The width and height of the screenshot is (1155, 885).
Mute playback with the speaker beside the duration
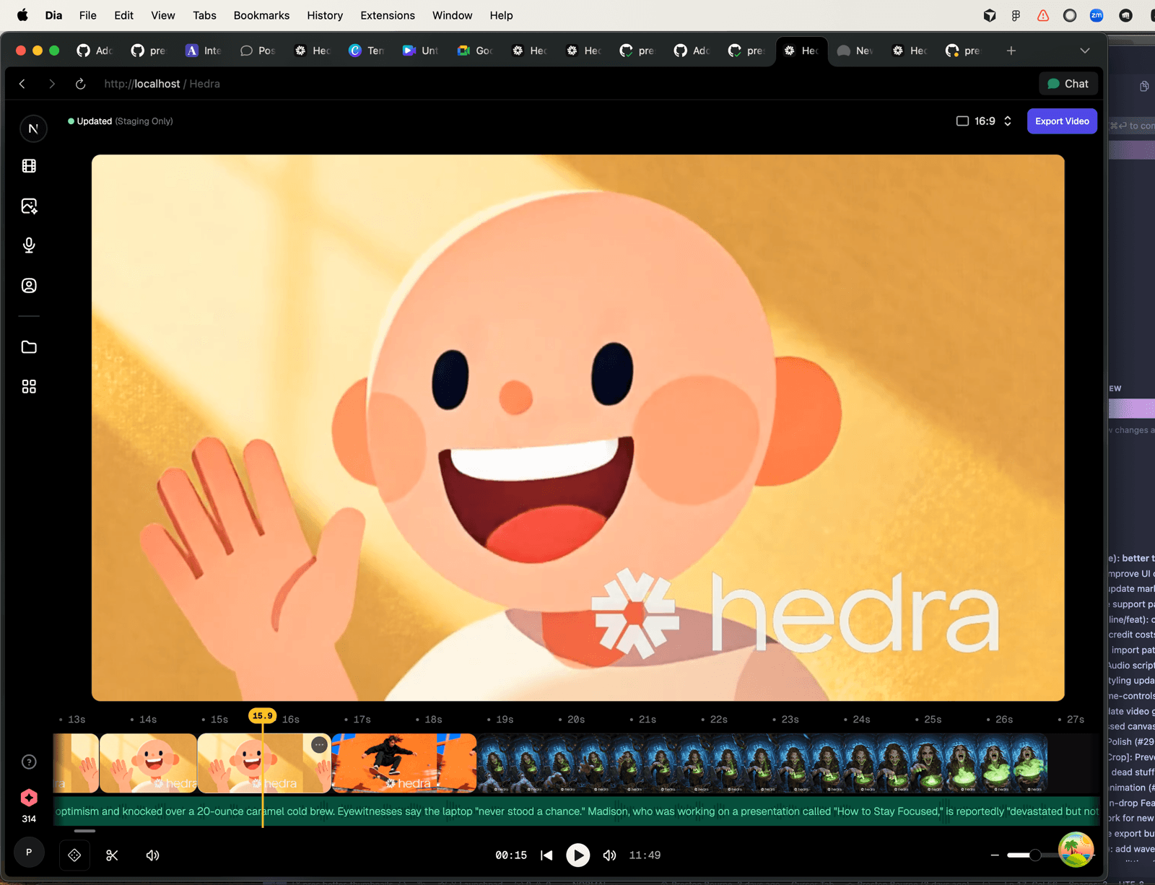[x=610, y=855]
